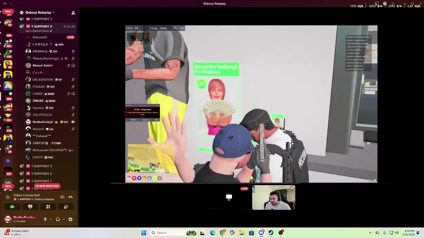Screen dimensions: 424x238
Task: Mute your microphone in the user panel
Action: (45, 219)
